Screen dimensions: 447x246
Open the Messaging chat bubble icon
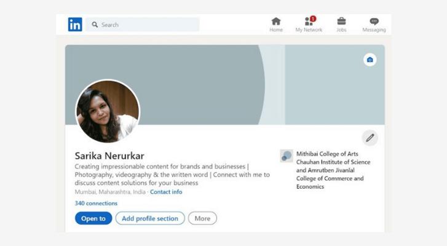point(374,22)
